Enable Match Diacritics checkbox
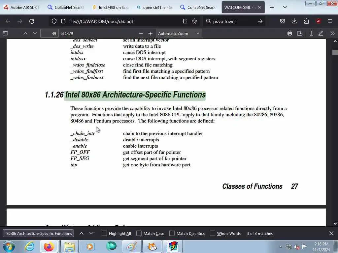The height and width of the screenshot is (253, 338). pyautogui.click(x=172, y=234)
